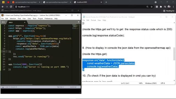Close the localhost:3000 tab

click(101, 2)
